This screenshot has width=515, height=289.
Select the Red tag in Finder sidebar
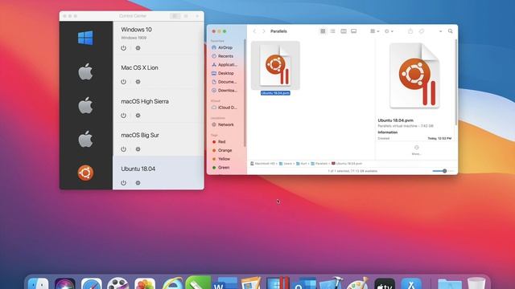(219, 142)
